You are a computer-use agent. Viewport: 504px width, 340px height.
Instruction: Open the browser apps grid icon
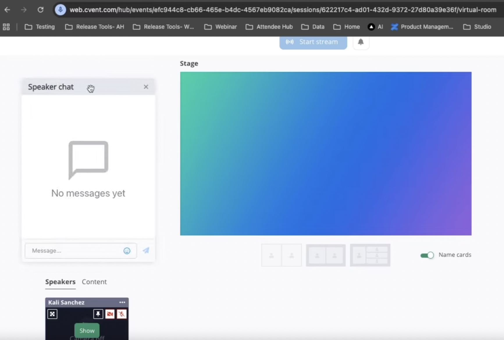tap(6, 27)
